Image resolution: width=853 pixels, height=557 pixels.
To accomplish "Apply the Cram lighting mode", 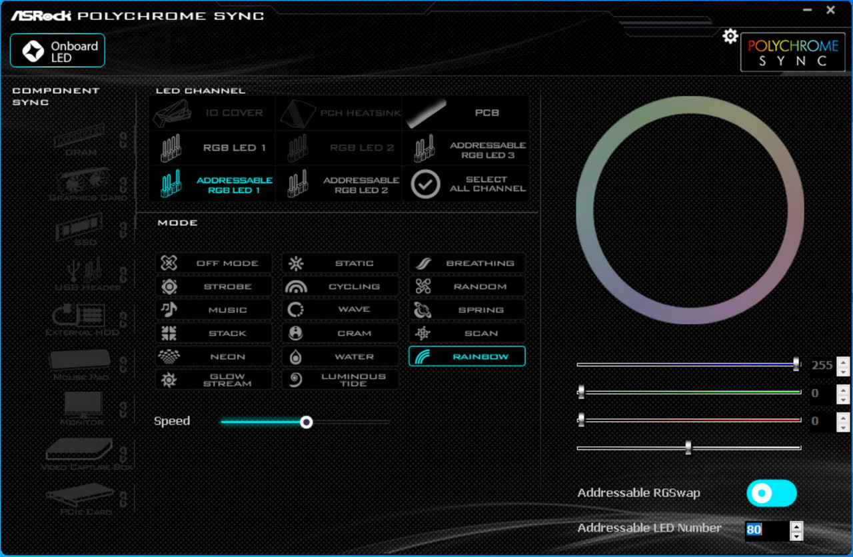I will pyautogui.click(x=340, y=333).
